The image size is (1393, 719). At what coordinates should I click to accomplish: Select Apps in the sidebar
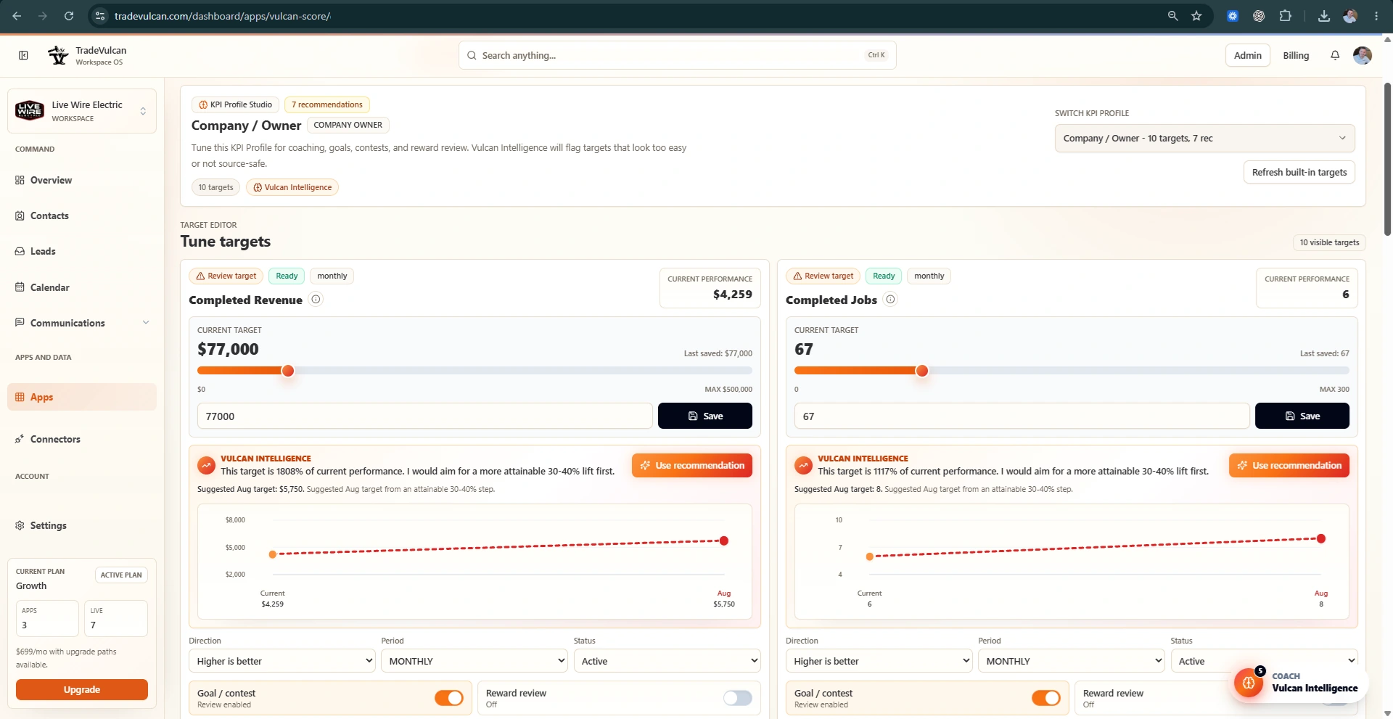pos(82,397)
